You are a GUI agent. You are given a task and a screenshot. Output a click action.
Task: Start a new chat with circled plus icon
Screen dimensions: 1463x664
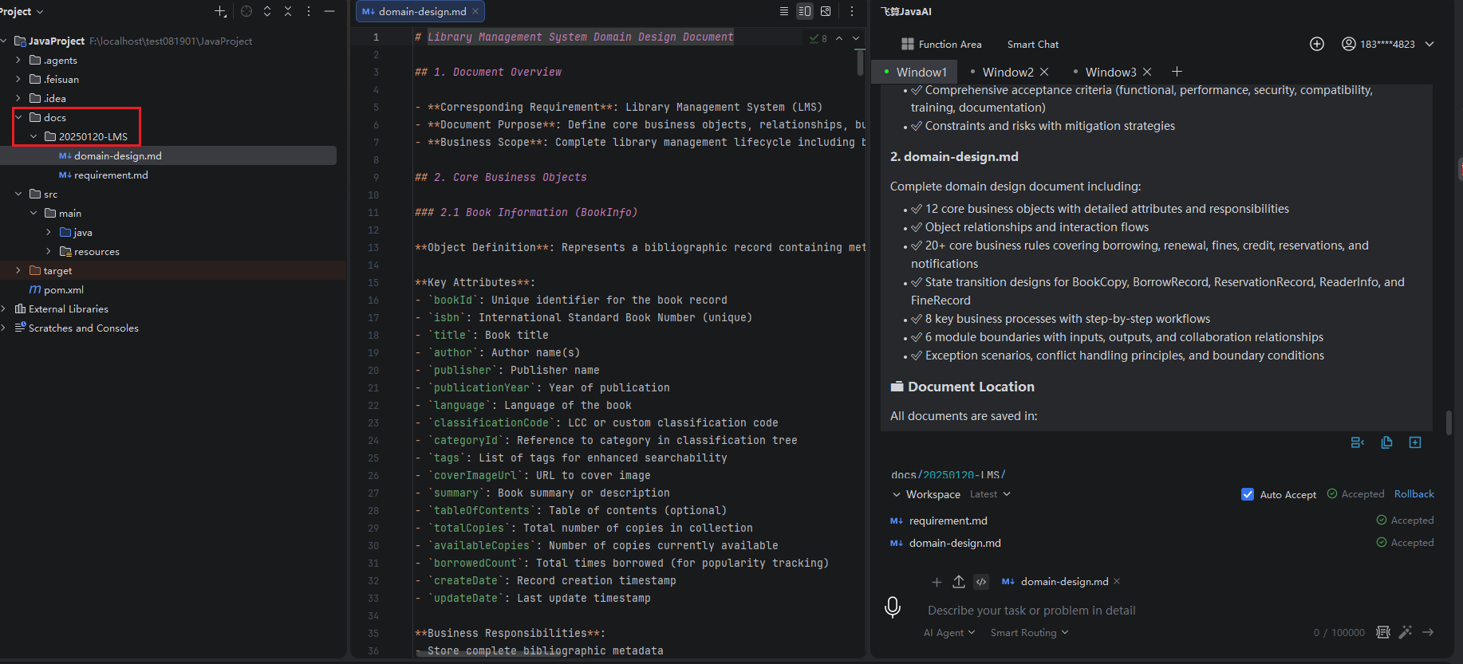pyautogui.click(x=1317, y=44)
